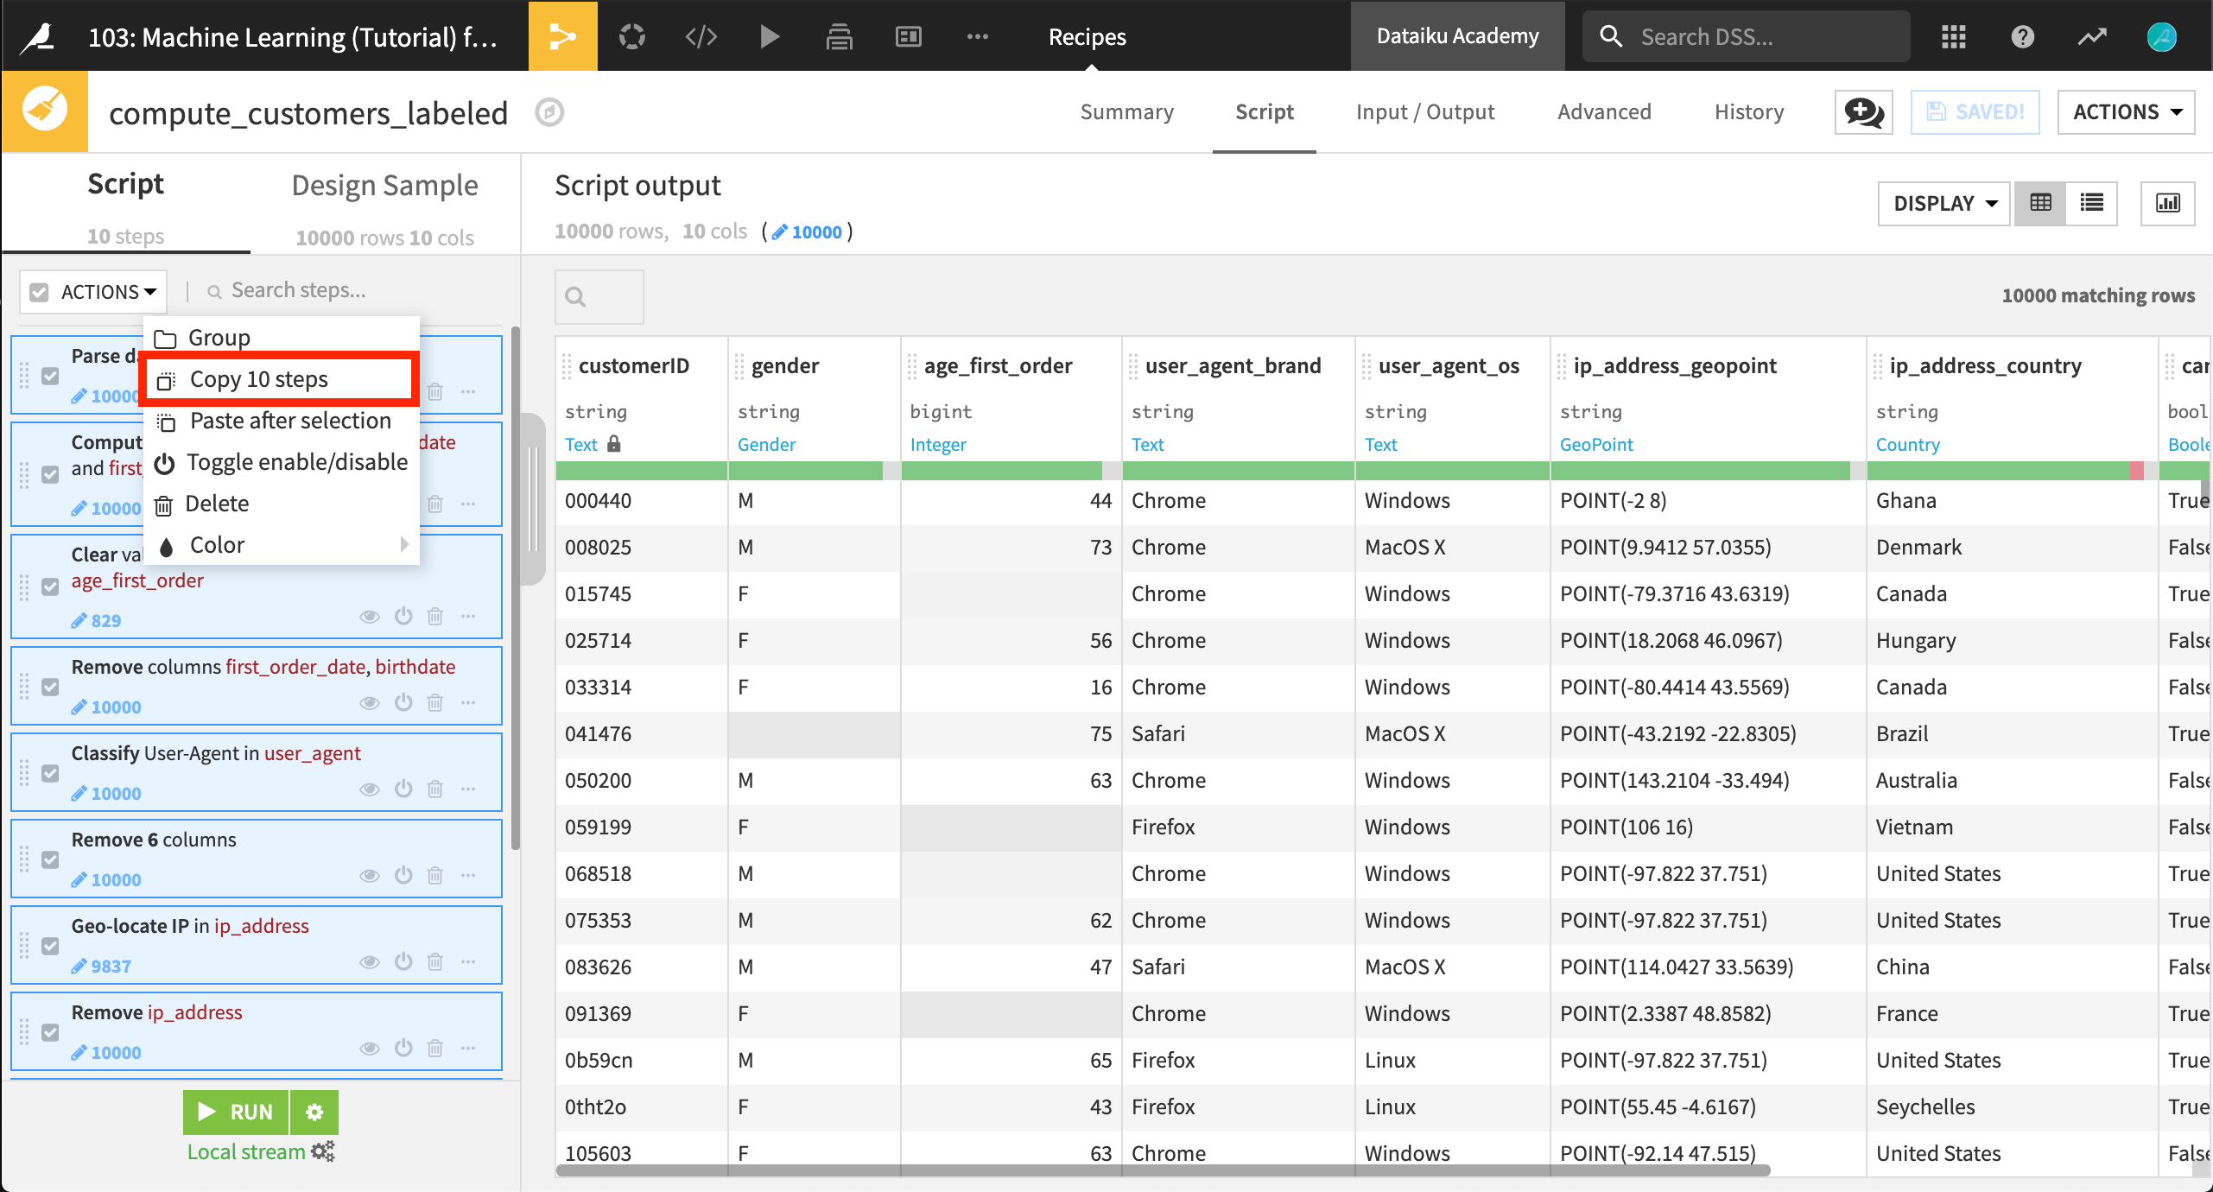Switch to list view display icon
Viewport: 2213px width, 1192px height.
click(x=2091, y=203)
